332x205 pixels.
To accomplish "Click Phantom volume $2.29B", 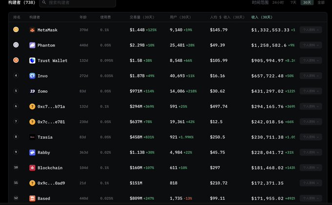I will 137,45.
